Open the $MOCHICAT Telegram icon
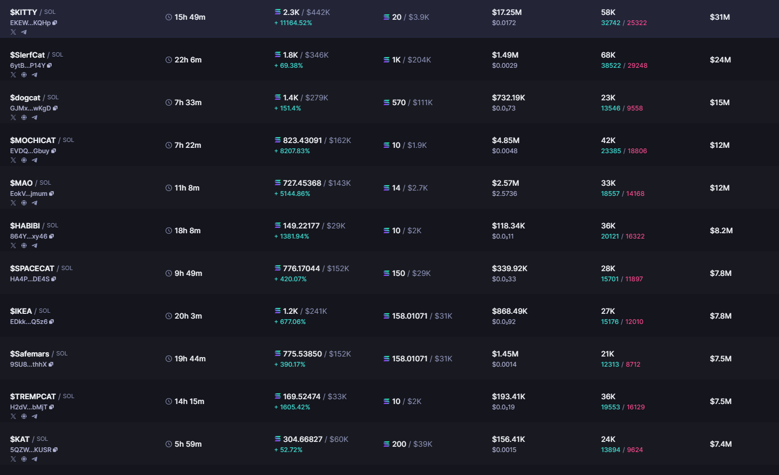The width and height of the screenshot is (779, 475). pos(35,160)
